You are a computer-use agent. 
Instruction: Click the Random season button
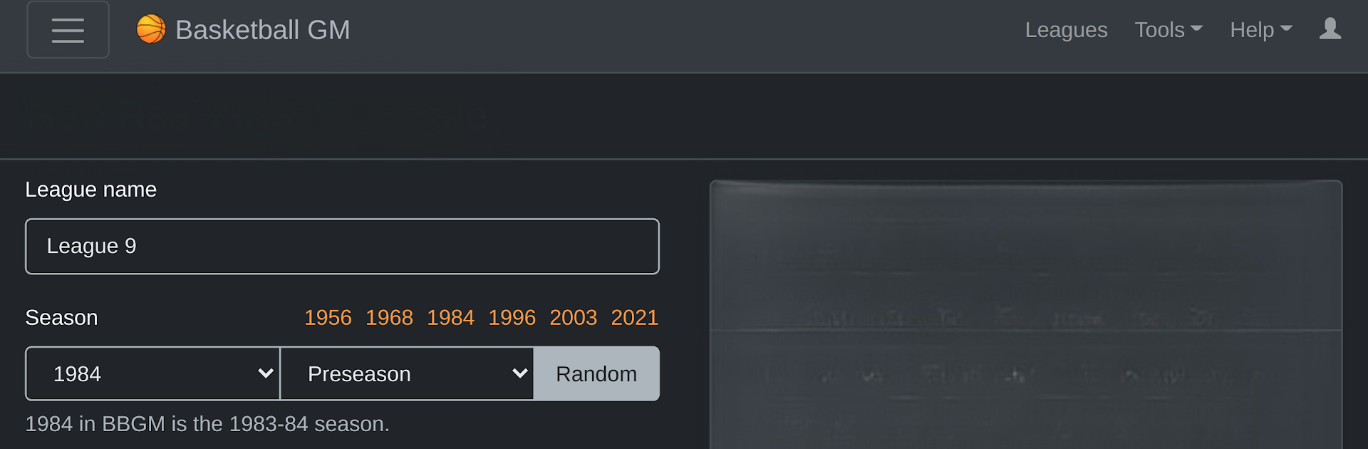(x=596, y=373)
